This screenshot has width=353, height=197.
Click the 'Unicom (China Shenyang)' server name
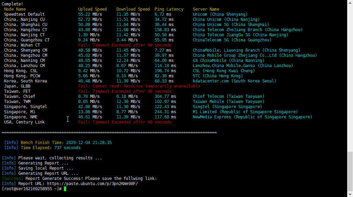[220, 14]
